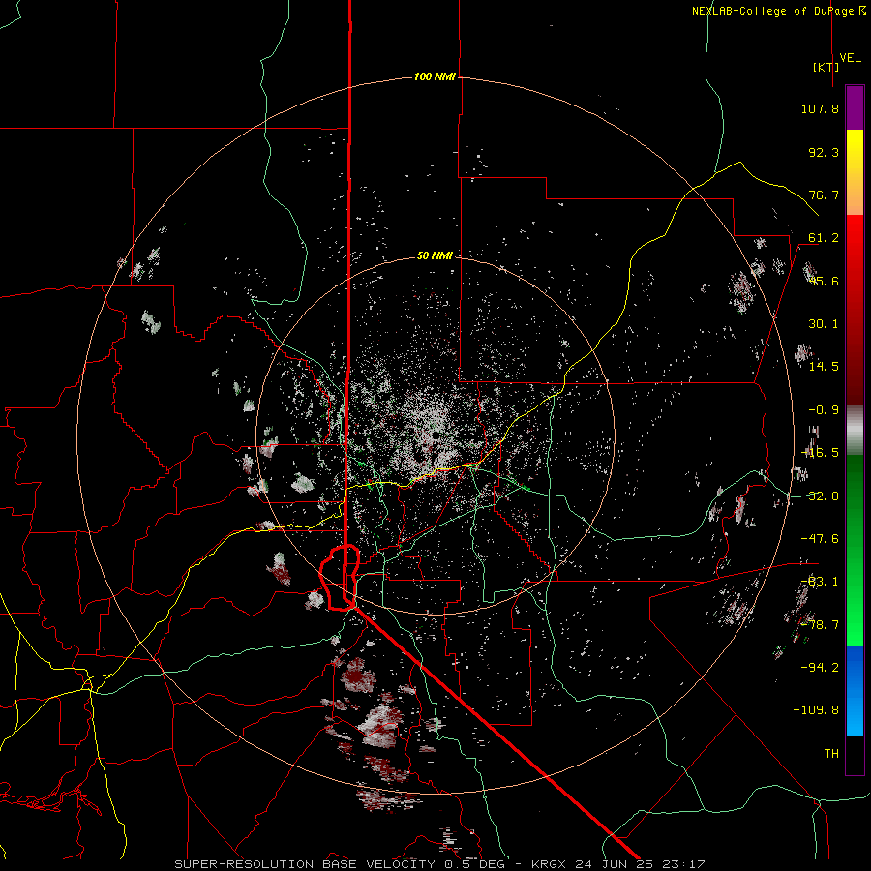Click the TH label under the scale
This screenshot has width=871, height=871.
click(x=831, y=753)
